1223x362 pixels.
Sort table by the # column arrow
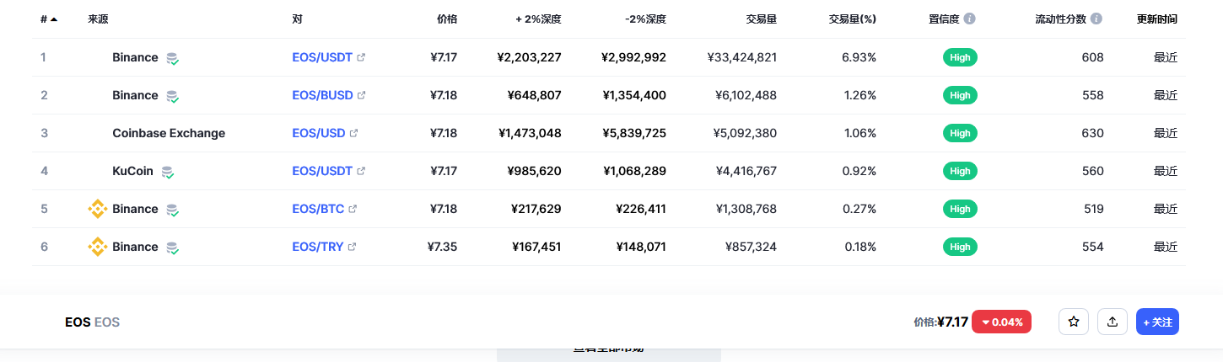tap(54, 19)
